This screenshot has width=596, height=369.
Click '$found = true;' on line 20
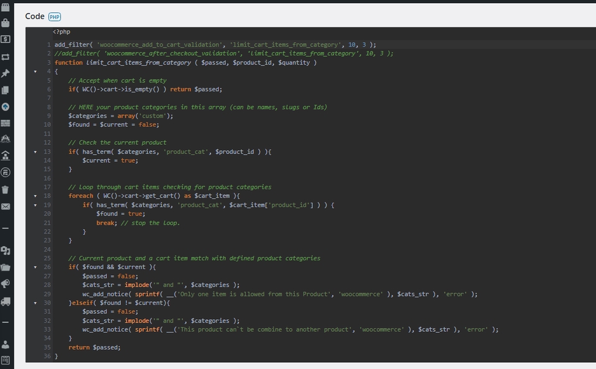[x=120, y=214]
